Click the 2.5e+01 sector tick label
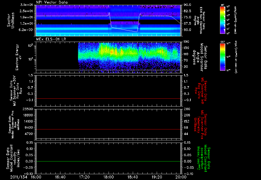 (27, 11)
